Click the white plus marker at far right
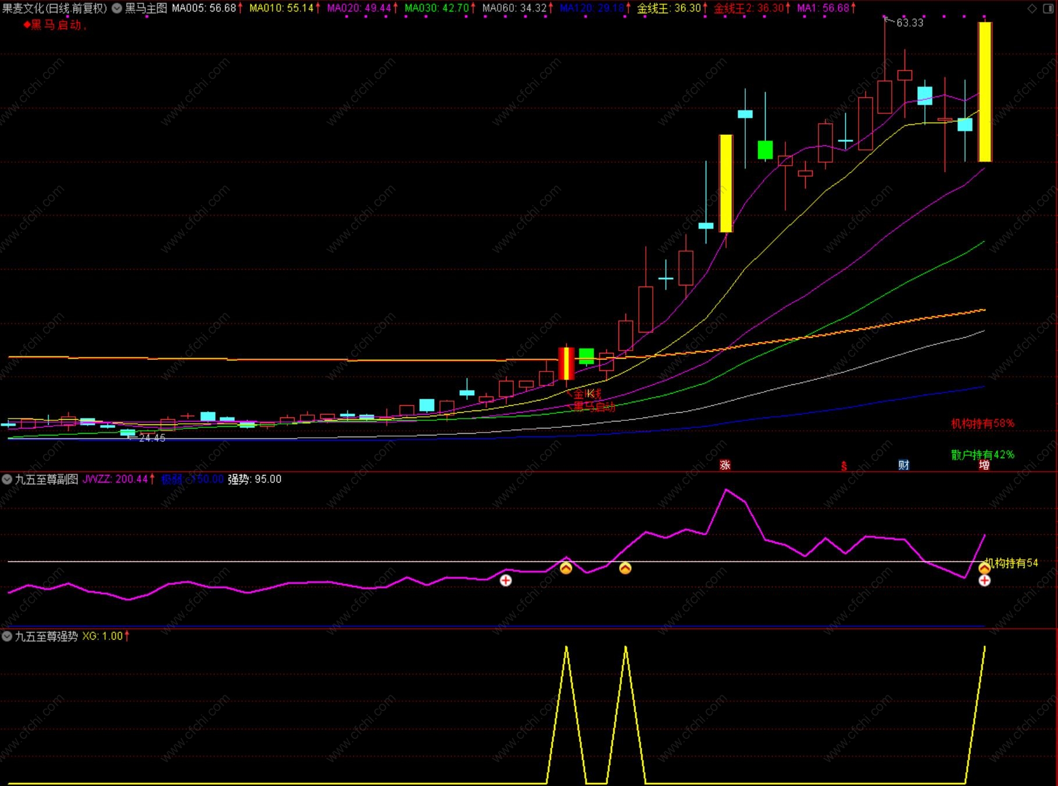This screenshot has height=786, width=1058. point(984,580)
